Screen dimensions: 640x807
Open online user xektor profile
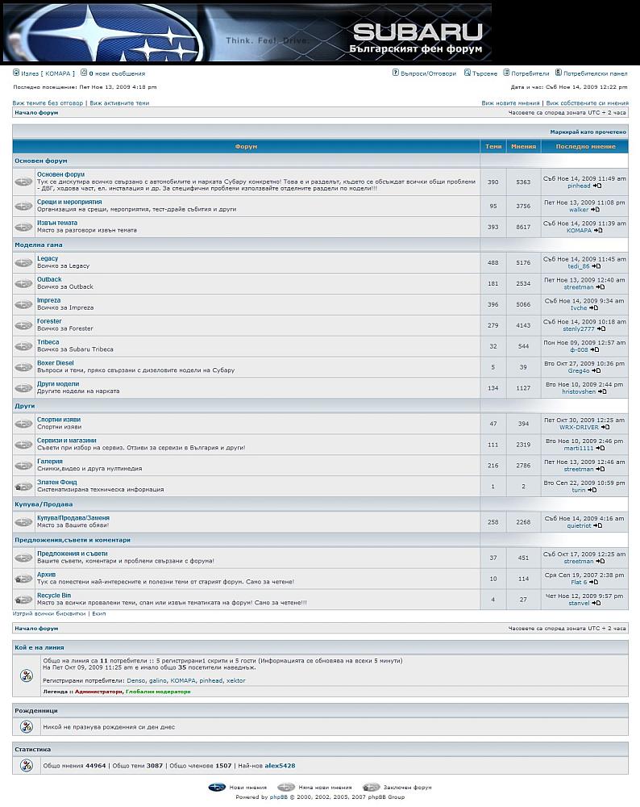(x=236, y=680)
